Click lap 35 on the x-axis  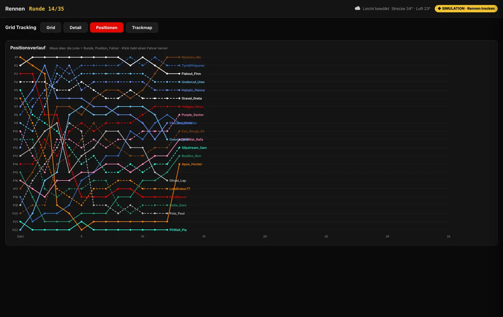tap(448, 237)
